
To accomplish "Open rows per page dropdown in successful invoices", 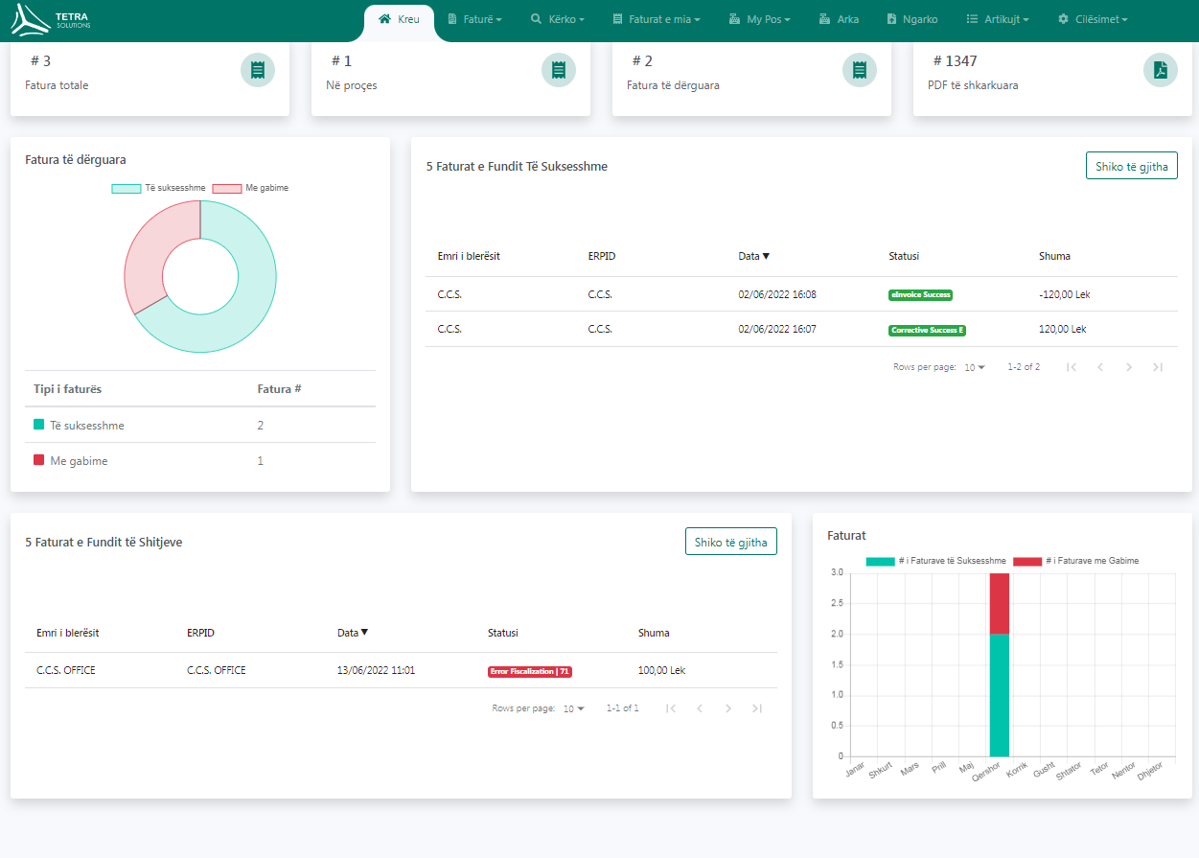I will pos(975,367).
